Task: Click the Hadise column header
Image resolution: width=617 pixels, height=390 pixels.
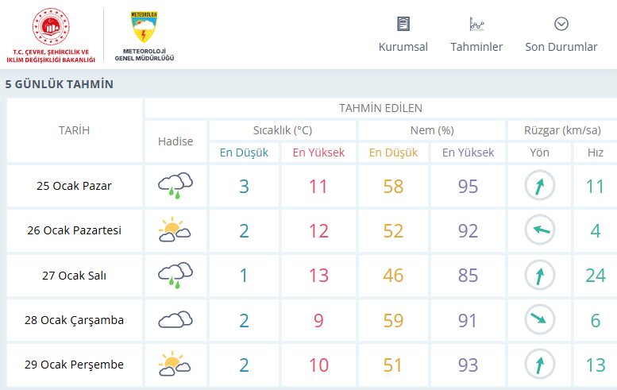Action: coord(175,141)
